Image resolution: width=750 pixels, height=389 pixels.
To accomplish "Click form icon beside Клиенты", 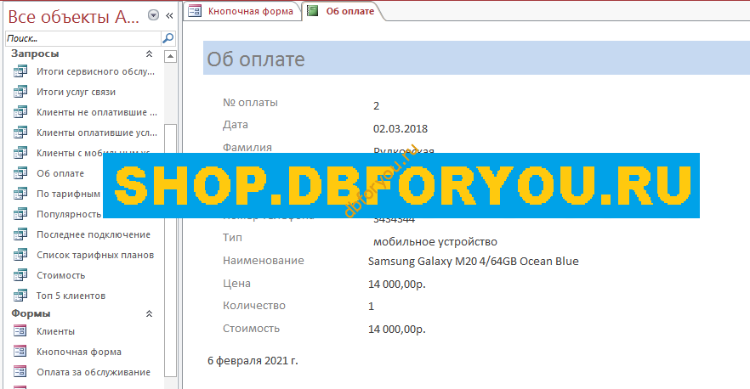I will [x=20, y=331].
